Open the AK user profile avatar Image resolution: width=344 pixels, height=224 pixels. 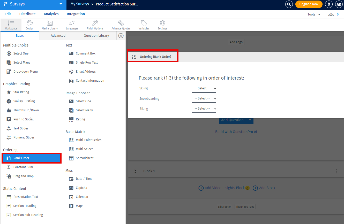[339, 4]
